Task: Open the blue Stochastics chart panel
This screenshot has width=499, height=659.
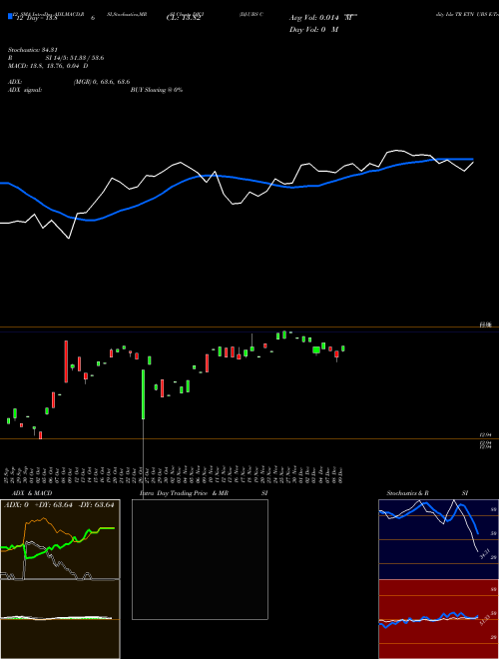Action: [438, 539]
